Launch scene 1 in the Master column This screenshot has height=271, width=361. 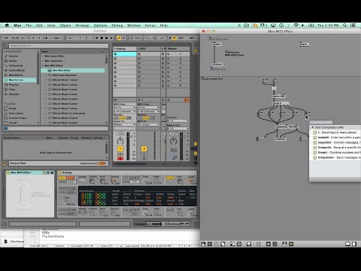(x=168, y=54)
